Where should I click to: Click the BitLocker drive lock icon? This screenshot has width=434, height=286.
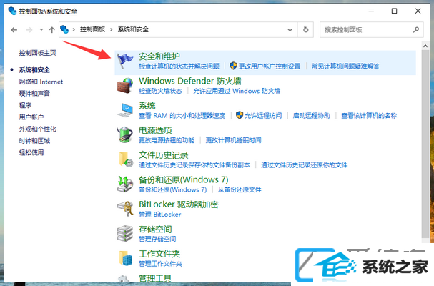tap(125, 209)
